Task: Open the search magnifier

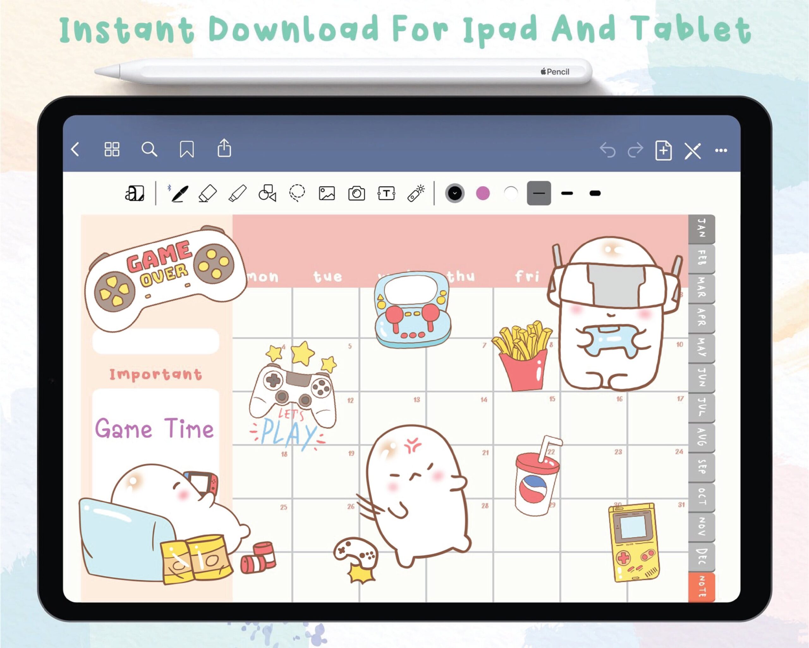Action: [149, 149]
